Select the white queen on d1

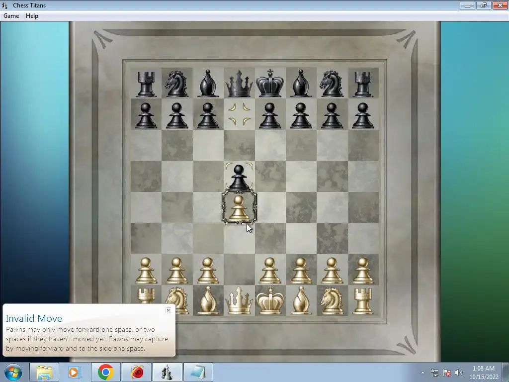point(239,300)
